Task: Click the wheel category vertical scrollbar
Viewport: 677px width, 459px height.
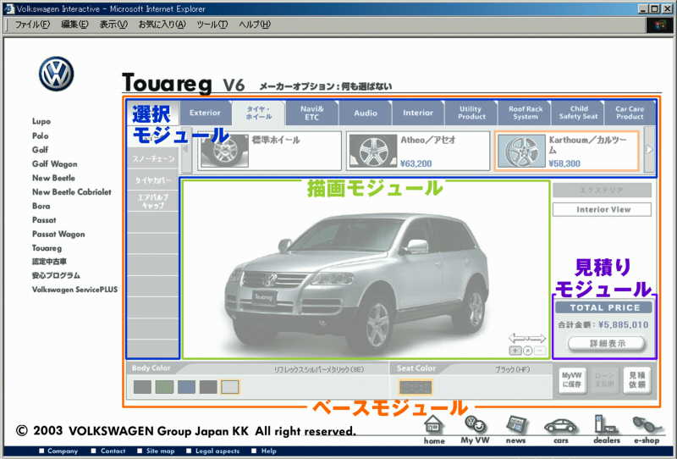Action: [186, 151]
